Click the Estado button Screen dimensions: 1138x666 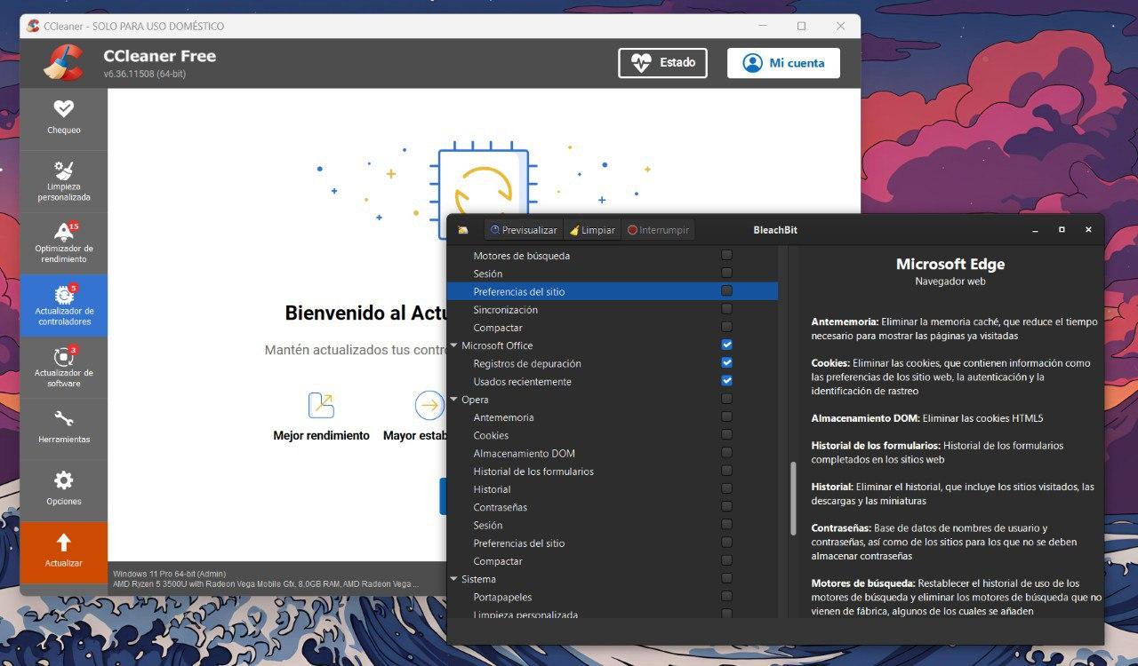pyautogui.click(x=662, y=63)
